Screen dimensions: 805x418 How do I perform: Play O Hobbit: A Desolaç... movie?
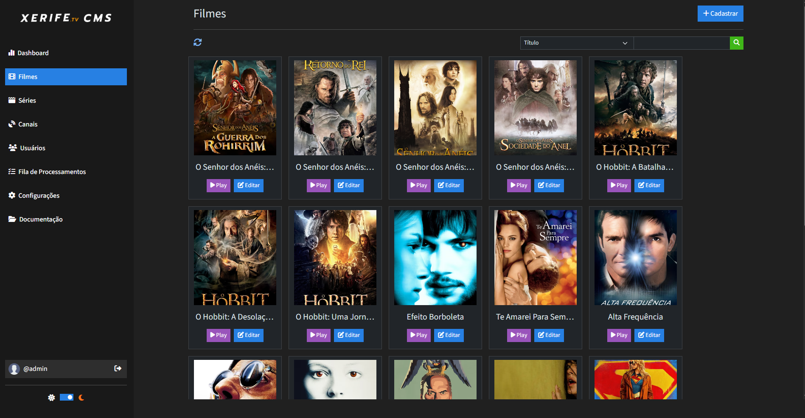(219, 335)
